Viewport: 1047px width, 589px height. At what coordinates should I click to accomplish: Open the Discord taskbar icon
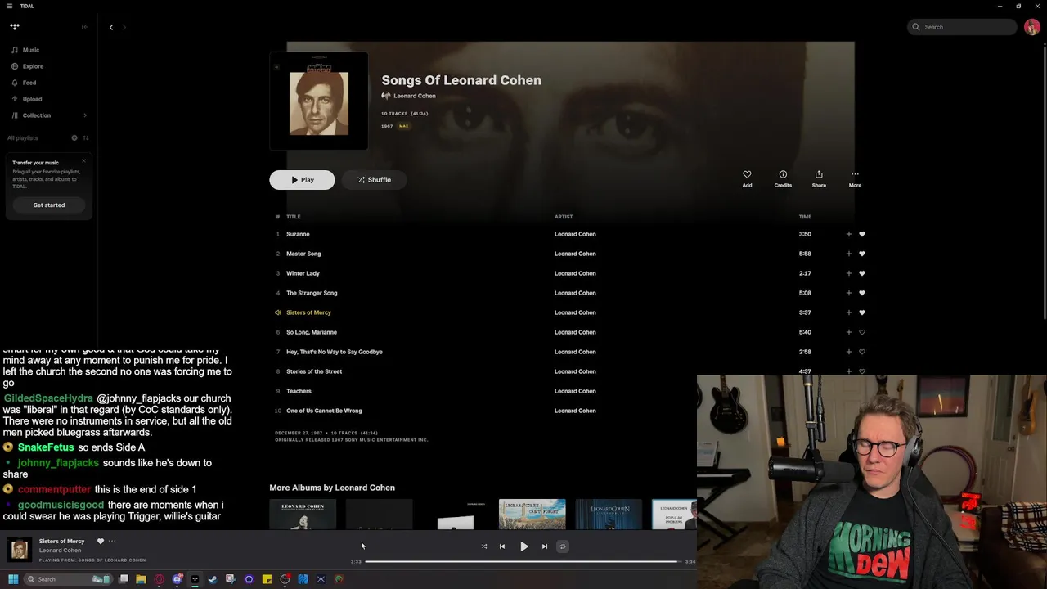(177, 579)
